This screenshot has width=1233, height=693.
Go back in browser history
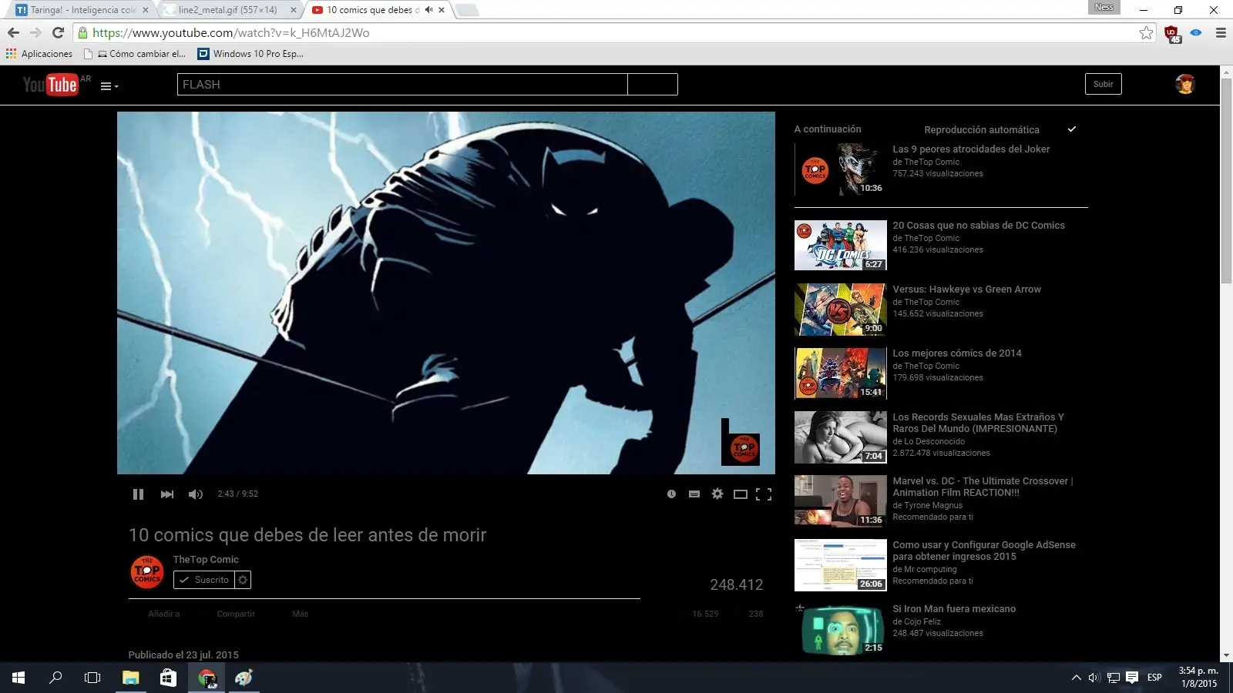click(13, 32)
